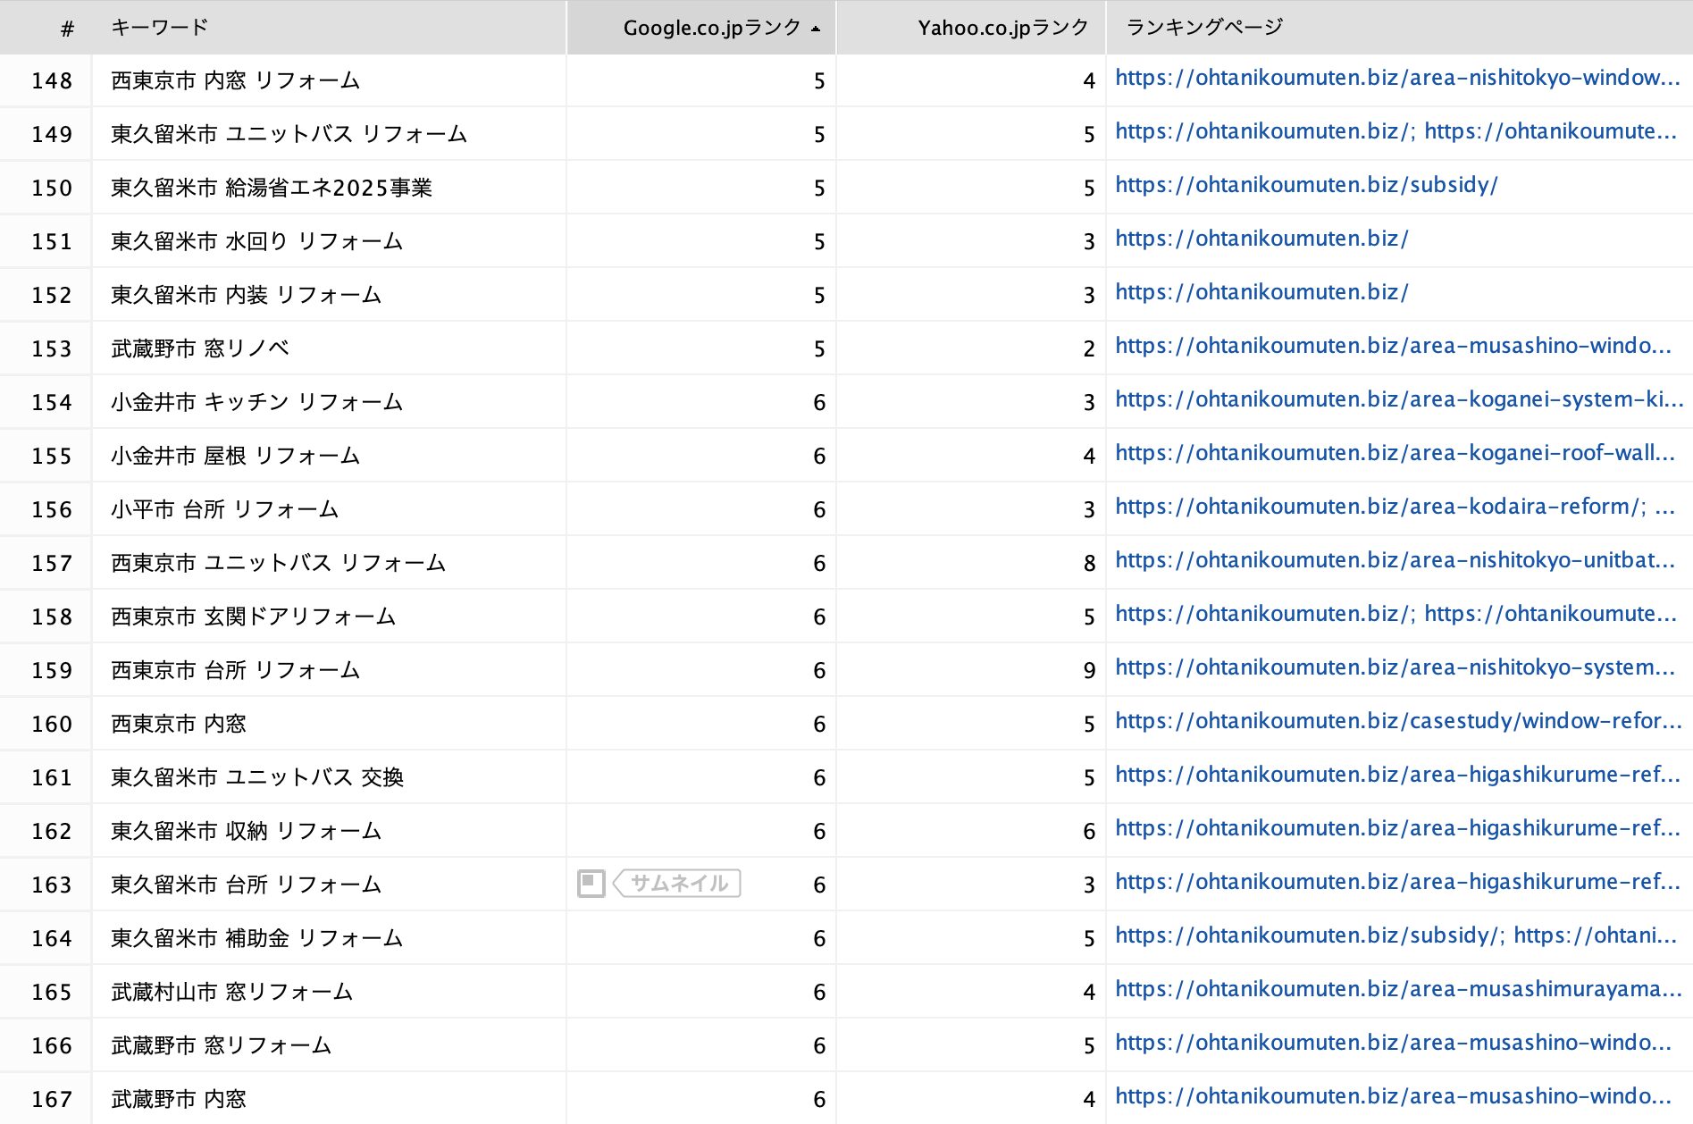This screenshot has height=1124, width=1693.
Task: Select keyword 東久留米市 ユニットバス 交換 row
Action: coord(257,777)
